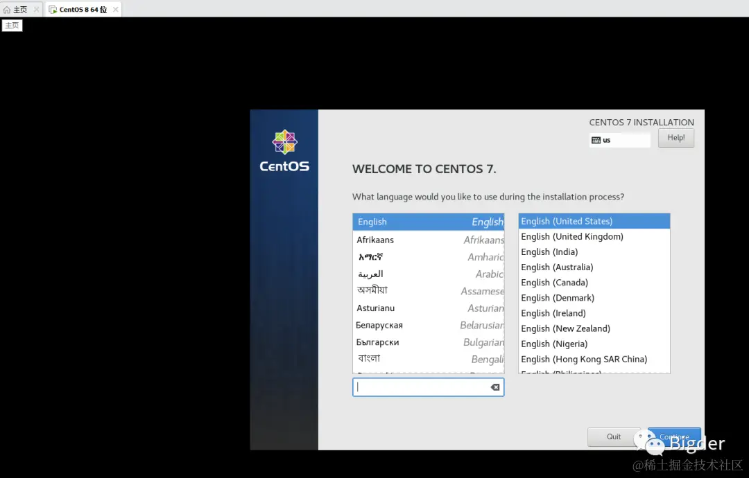Select English (Australia) locale
Viewport: 749px width, 478px height.
click(x=594, y=267)
